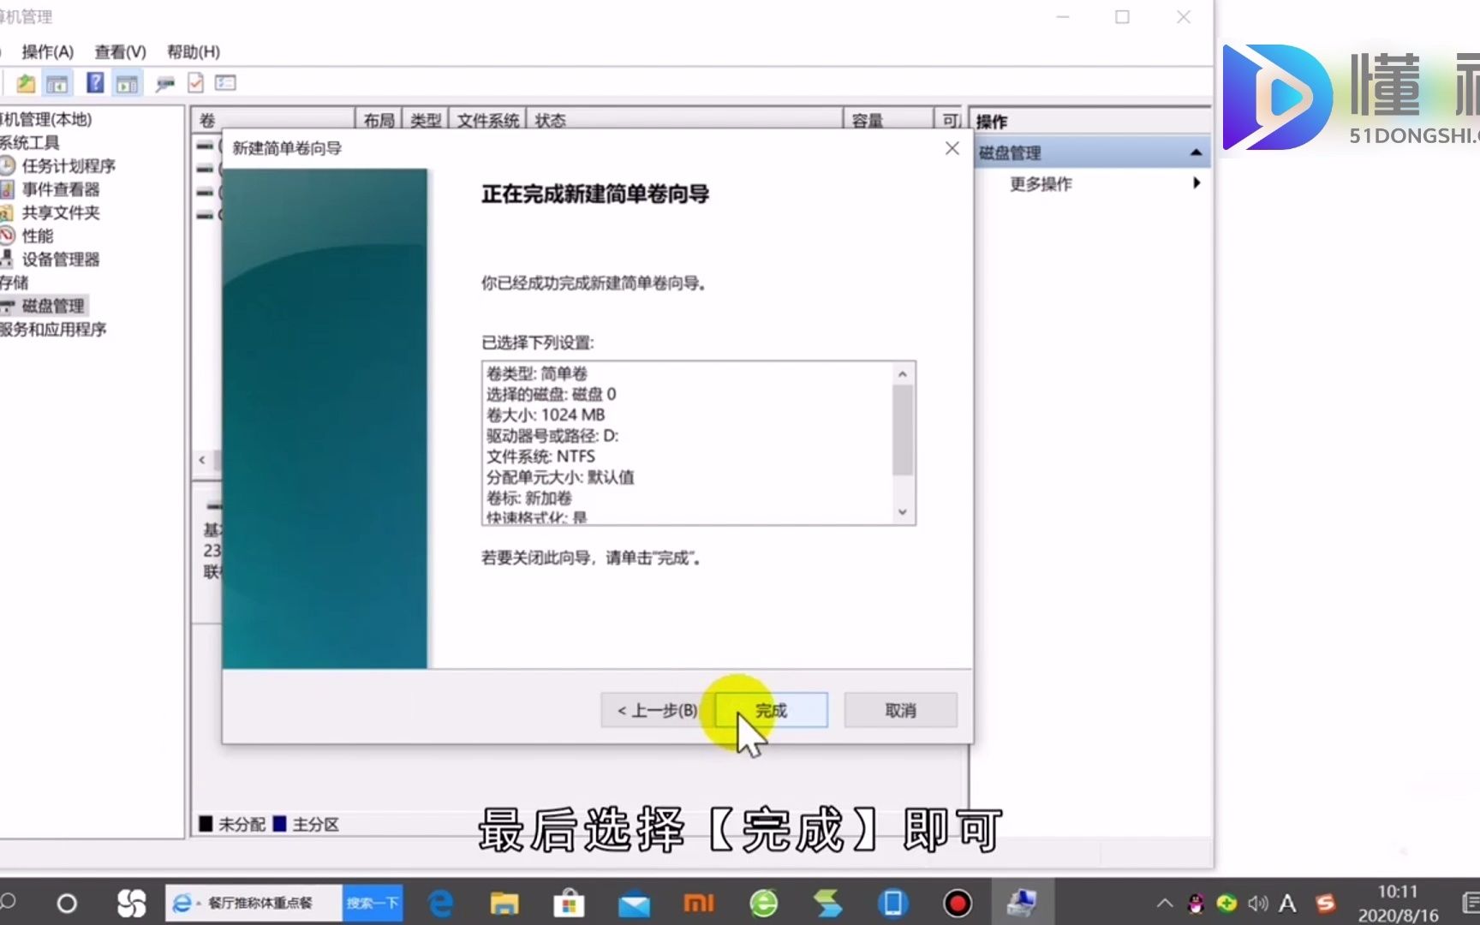Open the 查看(V) menu

coord(121,52)
